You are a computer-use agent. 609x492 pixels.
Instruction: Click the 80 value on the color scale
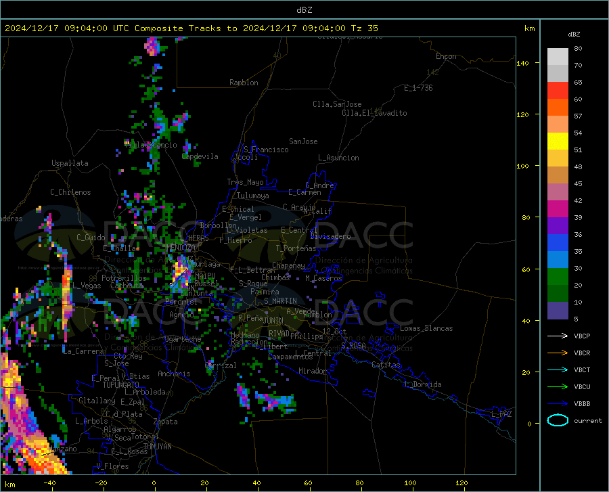(x=578, y=49)
